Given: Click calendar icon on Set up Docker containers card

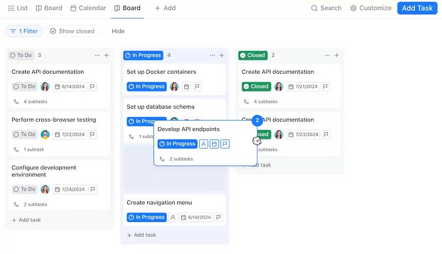Looking at the screenshot, I should (x=186, y=87).
